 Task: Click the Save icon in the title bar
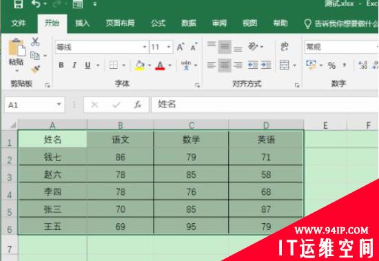(19, 3)
